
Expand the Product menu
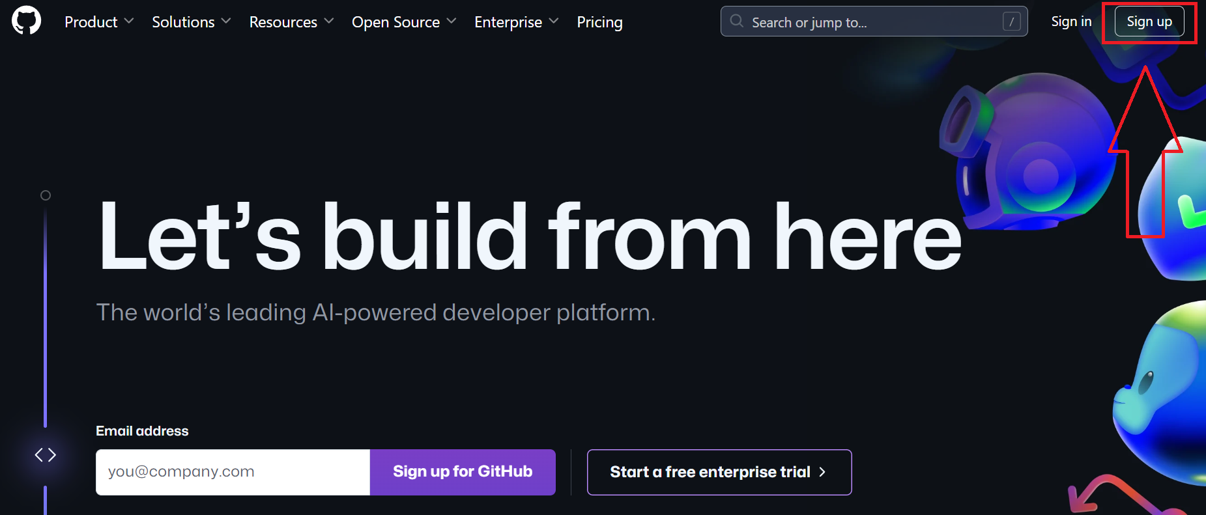(99, 21)
